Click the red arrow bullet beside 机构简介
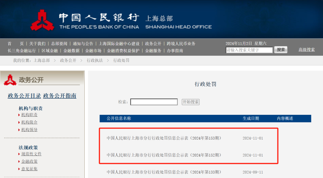The width and height of the screenshot is (323, 178). pyautogui.click(x=19, y=122)
